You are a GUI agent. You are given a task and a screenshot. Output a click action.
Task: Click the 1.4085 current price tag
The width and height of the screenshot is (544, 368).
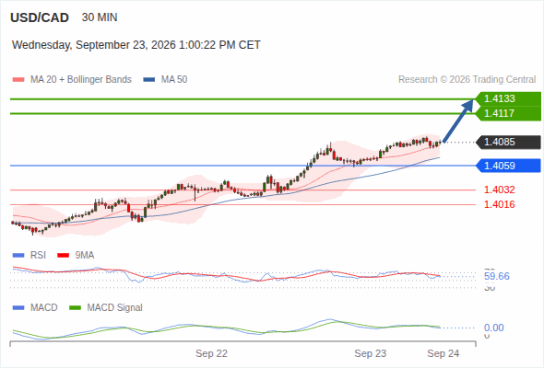pyautogui.click(x=508, y=143)
